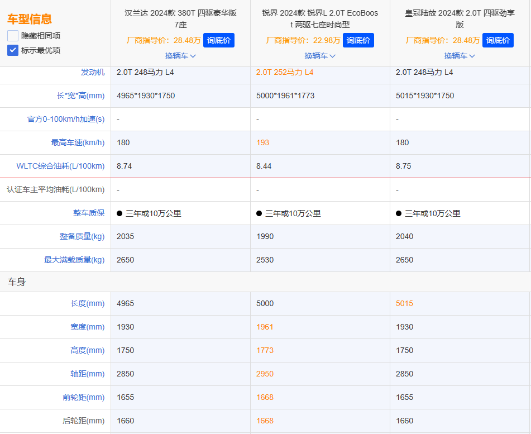Open the 汉兰达 2024款 380T model title
531x434 pixels.
[x=180, y=18]
